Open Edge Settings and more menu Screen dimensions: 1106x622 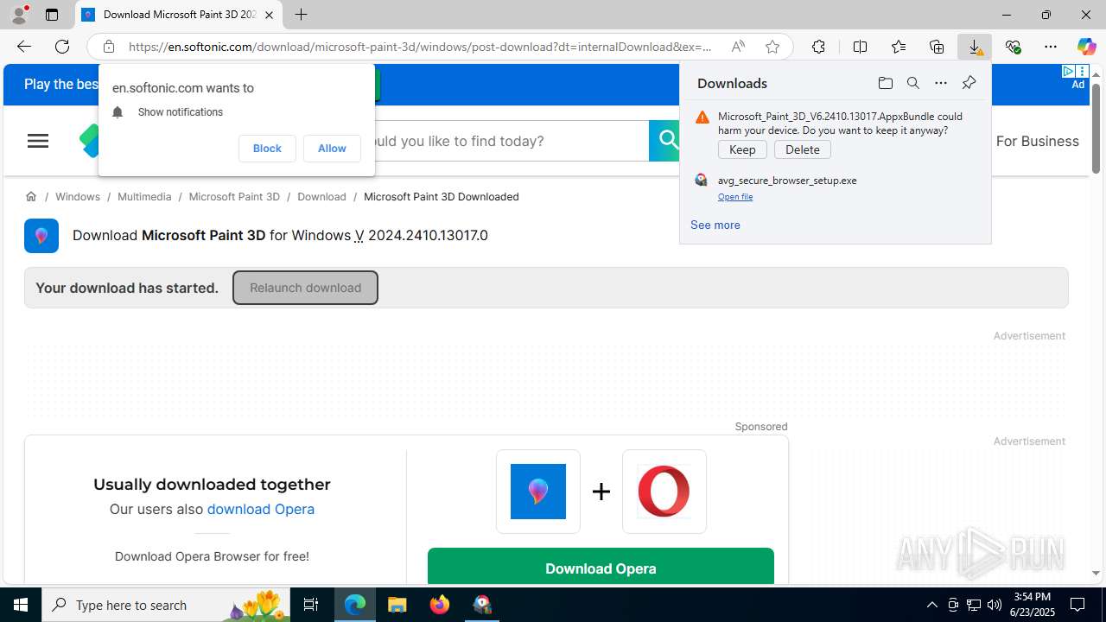pos(1051,47)
